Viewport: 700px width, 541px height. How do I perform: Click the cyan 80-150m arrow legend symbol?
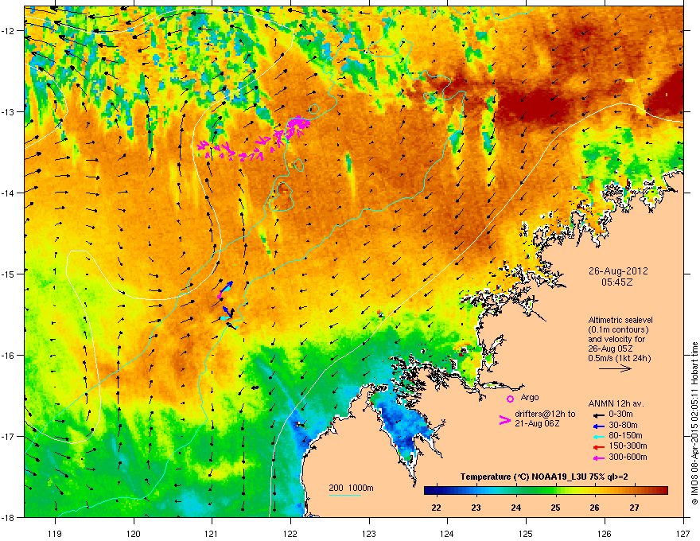pyautogui.click(x=598, y=437)
